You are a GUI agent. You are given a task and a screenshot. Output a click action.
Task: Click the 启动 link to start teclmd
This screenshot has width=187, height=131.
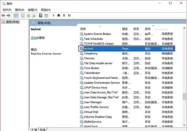tap(34, 38)
